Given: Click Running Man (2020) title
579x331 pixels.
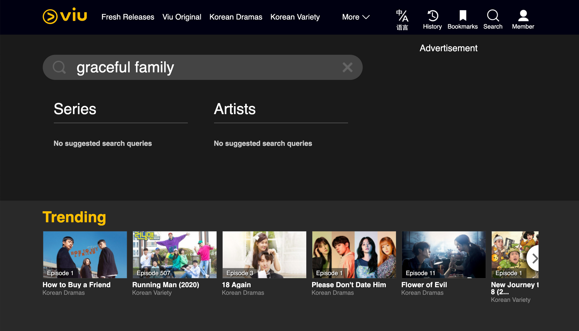Looking at the screenshot, I should [x=166, y=285].
